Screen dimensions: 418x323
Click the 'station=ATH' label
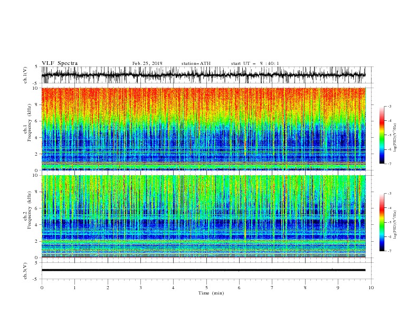coord(196,63)
